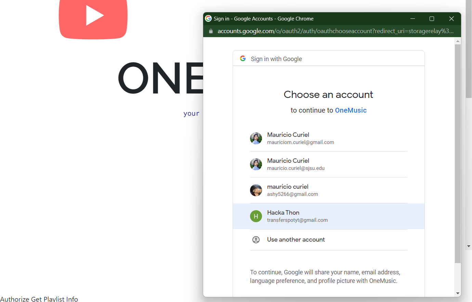Viewport: 472px width, 302px height.
Task: Close the Google sign-in popup window
Action: (451, 18)
